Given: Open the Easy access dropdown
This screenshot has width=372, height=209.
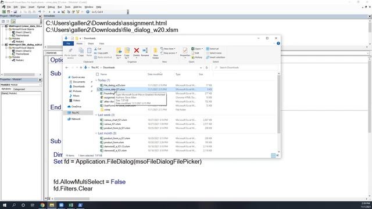Looking at the screenshot, I should pos(169,53).
